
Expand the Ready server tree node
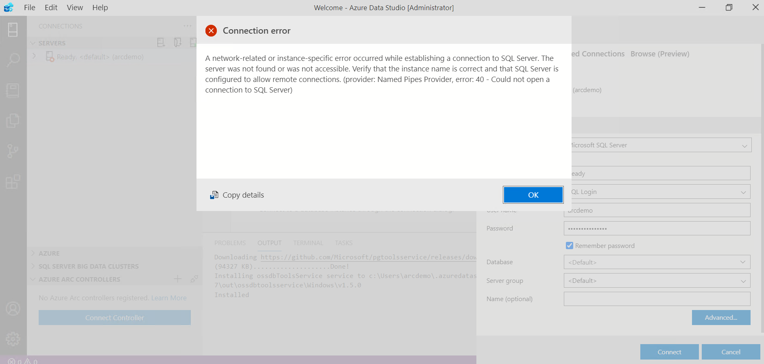point(34,56)
